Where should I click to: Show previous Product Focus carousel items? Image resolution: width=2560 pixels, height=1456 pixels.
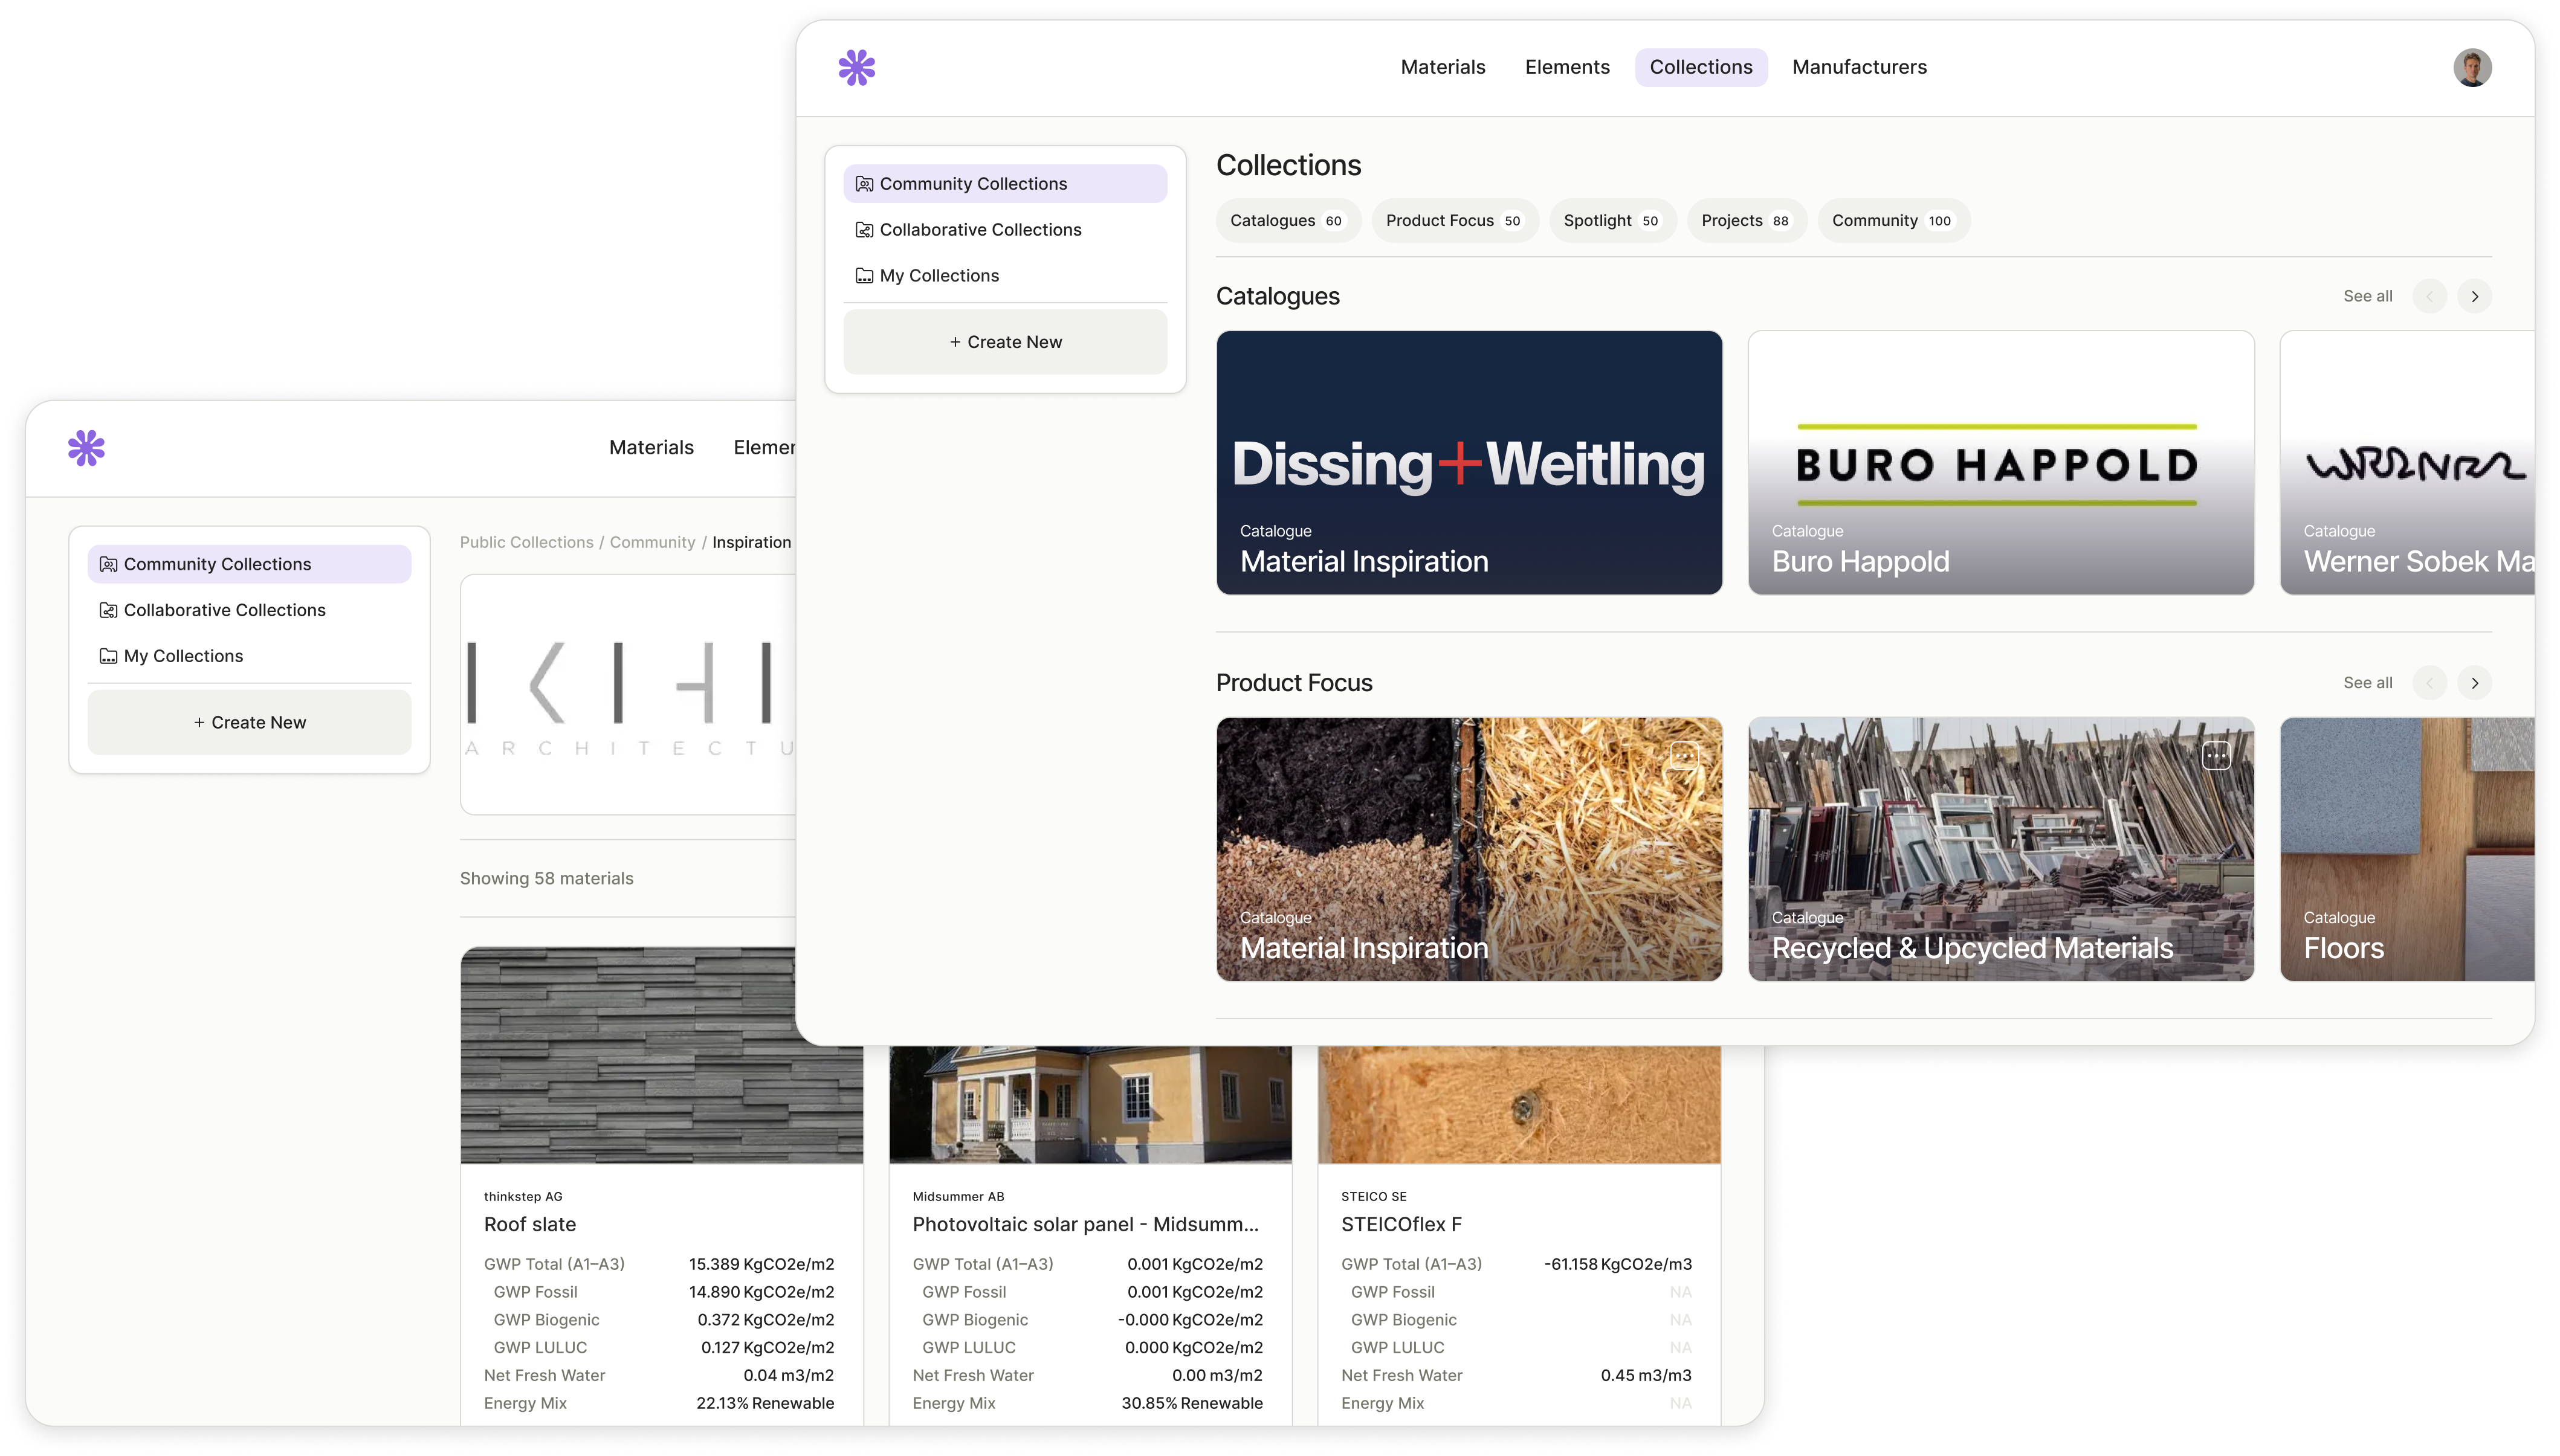click(2429, 683)
